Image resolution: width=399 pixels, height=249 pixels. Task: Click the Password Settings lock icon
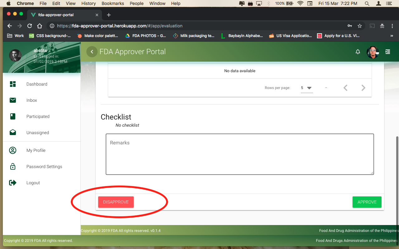(x=13, y=166)
